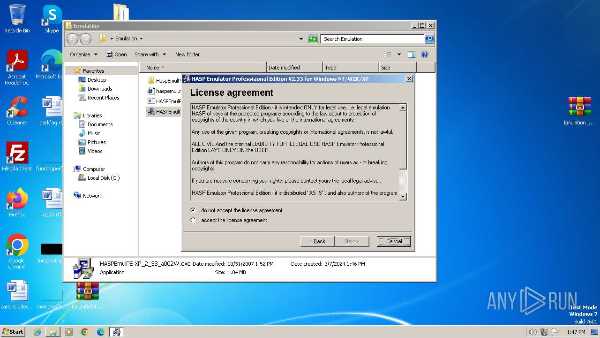Screen dimensions: 600x338
Task: Open Microsoft Edge from the taskbar
Action: tap(101, 332)
